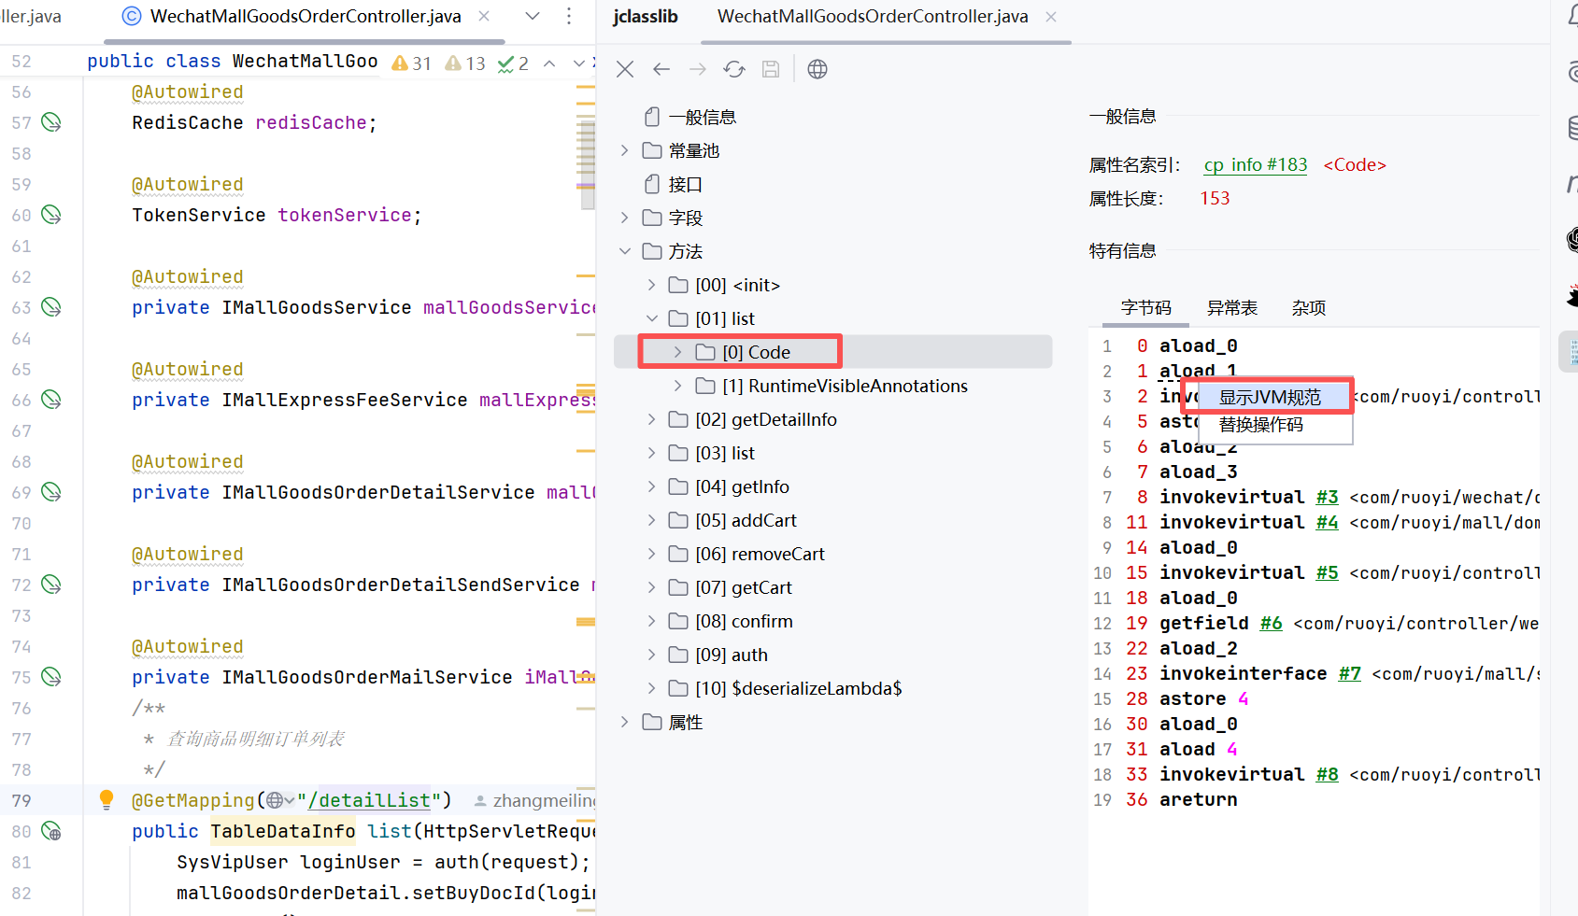Click the 31 warnings inspection indicator

[x=412, y=63]
